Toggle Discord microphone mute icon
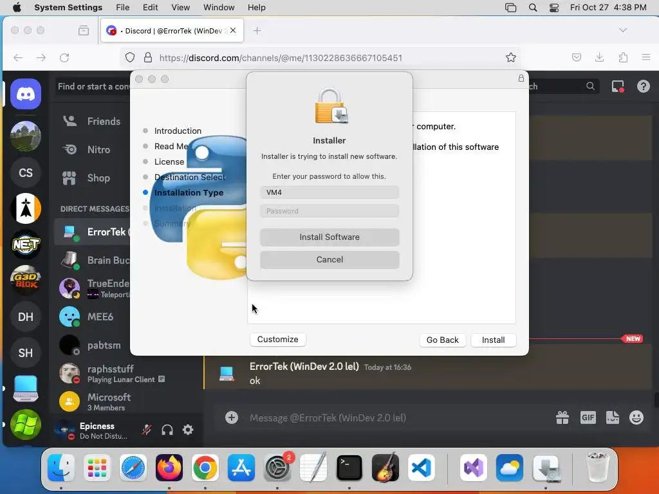 [147, 430]
